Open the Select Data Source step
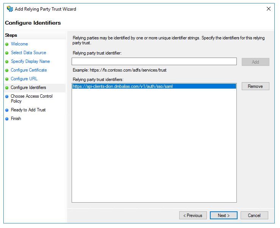This screenshot has width=280, height=228. pyautogui.click(x=28, y=53)
